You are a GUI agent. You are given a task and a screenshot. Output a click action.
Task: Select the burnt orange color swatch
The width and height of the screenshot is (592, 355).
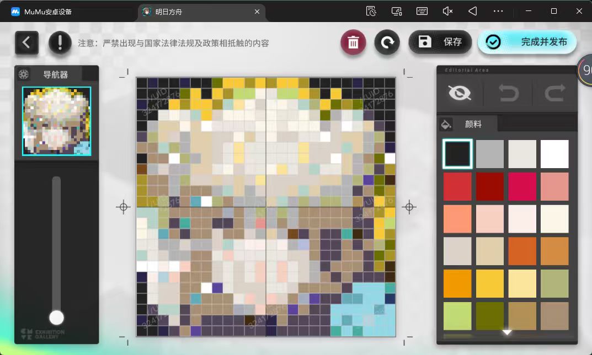pyautogui.click(x=522, y=251)
